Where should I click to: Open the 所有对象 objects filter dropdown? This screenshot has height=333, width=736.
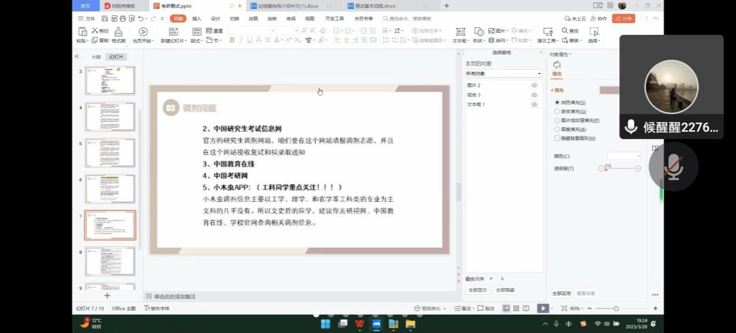point(504,74)
